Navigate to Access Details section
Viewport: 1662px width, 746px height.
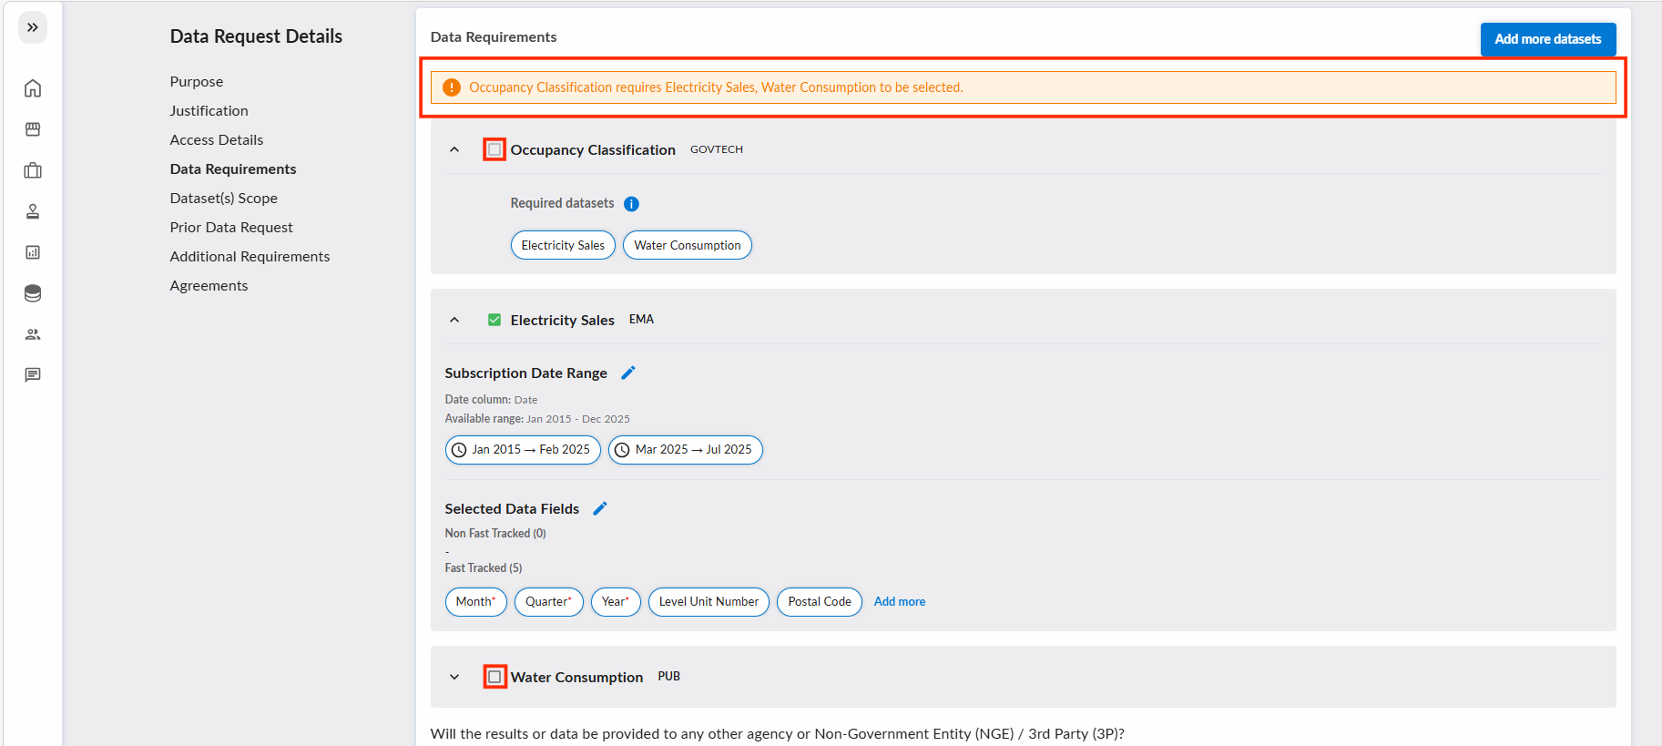[x=217, y=139]
